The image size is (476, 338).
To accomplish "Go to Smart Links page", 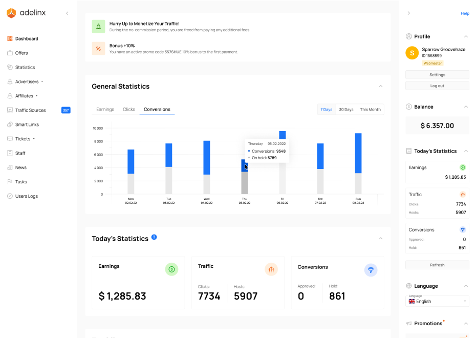I will point(27,124).
